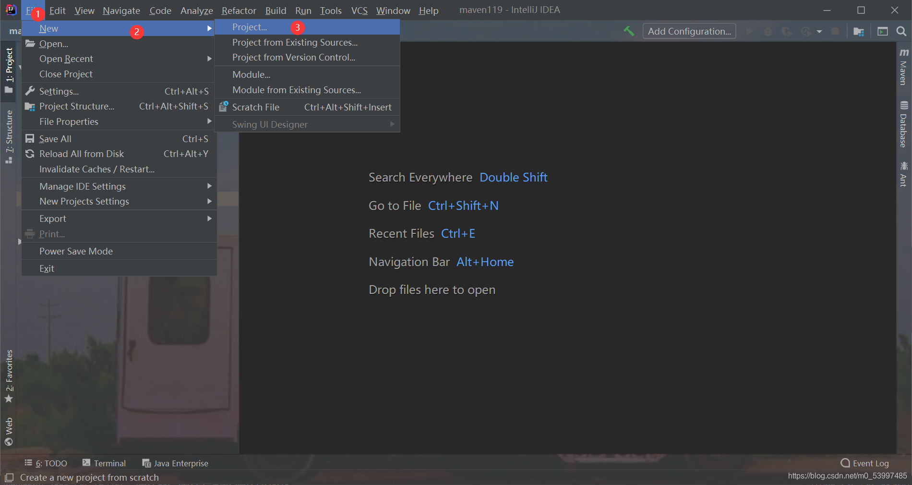
Task: Open the Analyze menu
Action: pos(197,11)
